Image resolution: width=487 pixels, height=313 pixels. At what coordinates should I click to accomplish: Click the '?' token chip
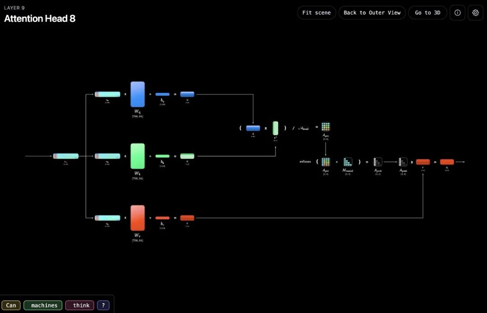coord(103,305)
